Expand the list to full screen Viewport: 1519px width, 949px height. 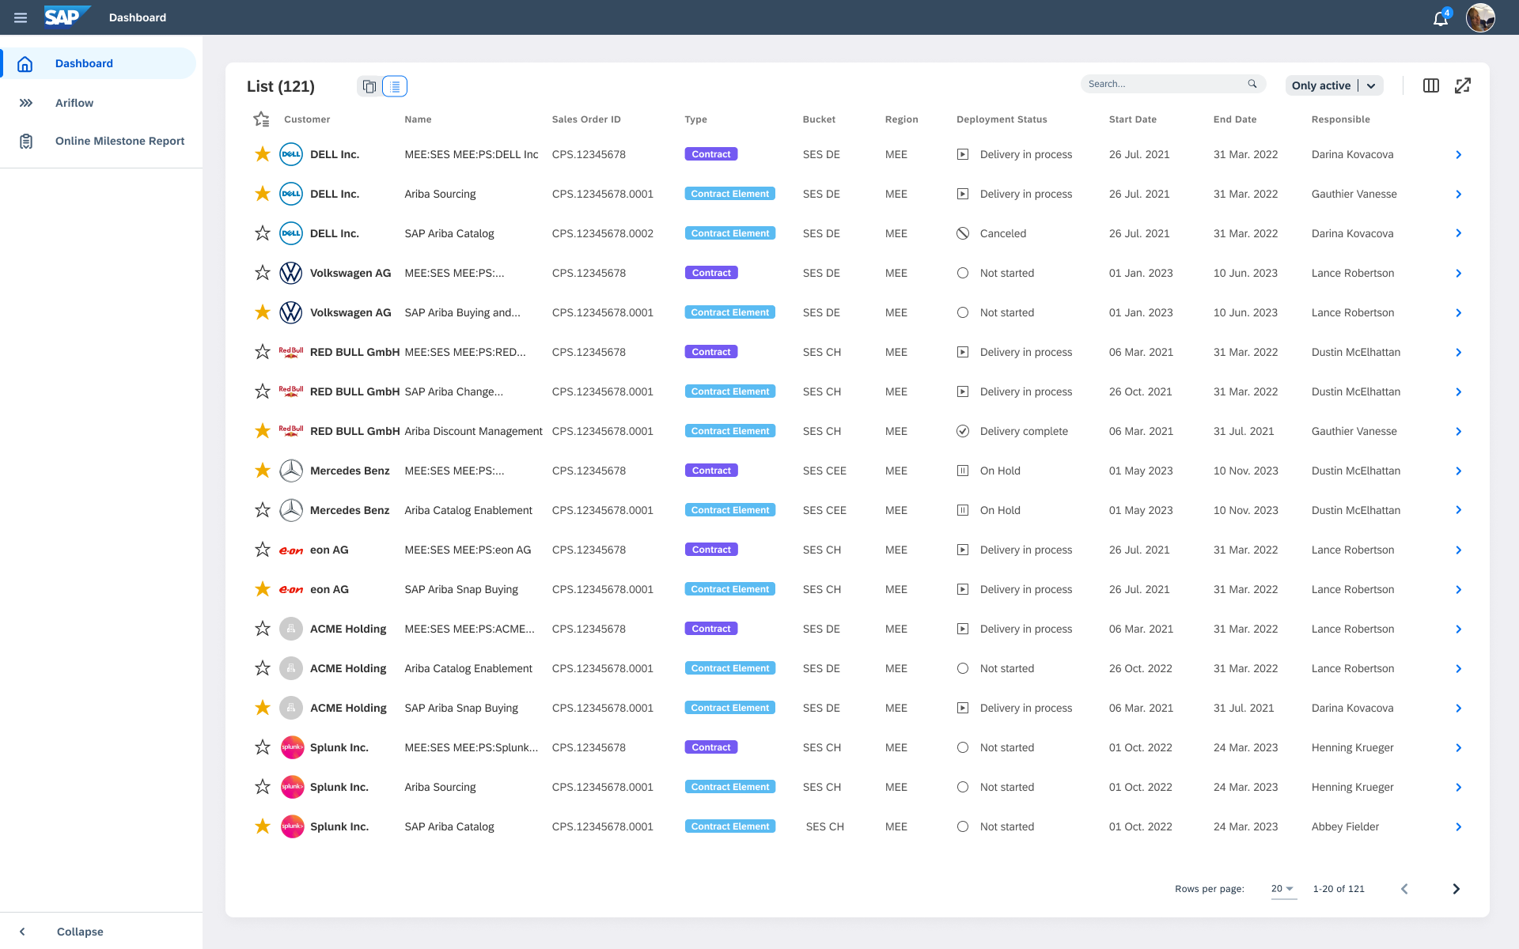1462,85
